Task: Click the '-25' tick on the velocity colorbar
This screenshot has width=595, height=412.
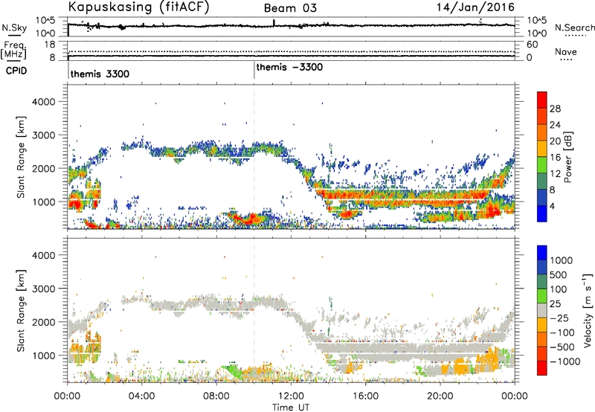Action: [559, 318]
